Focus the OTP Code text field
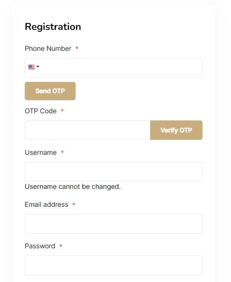Screen dimensions: 231x282 tap(88, 130)
